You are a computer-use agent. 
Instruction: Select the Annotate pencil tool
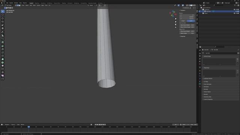pos(3,32)
